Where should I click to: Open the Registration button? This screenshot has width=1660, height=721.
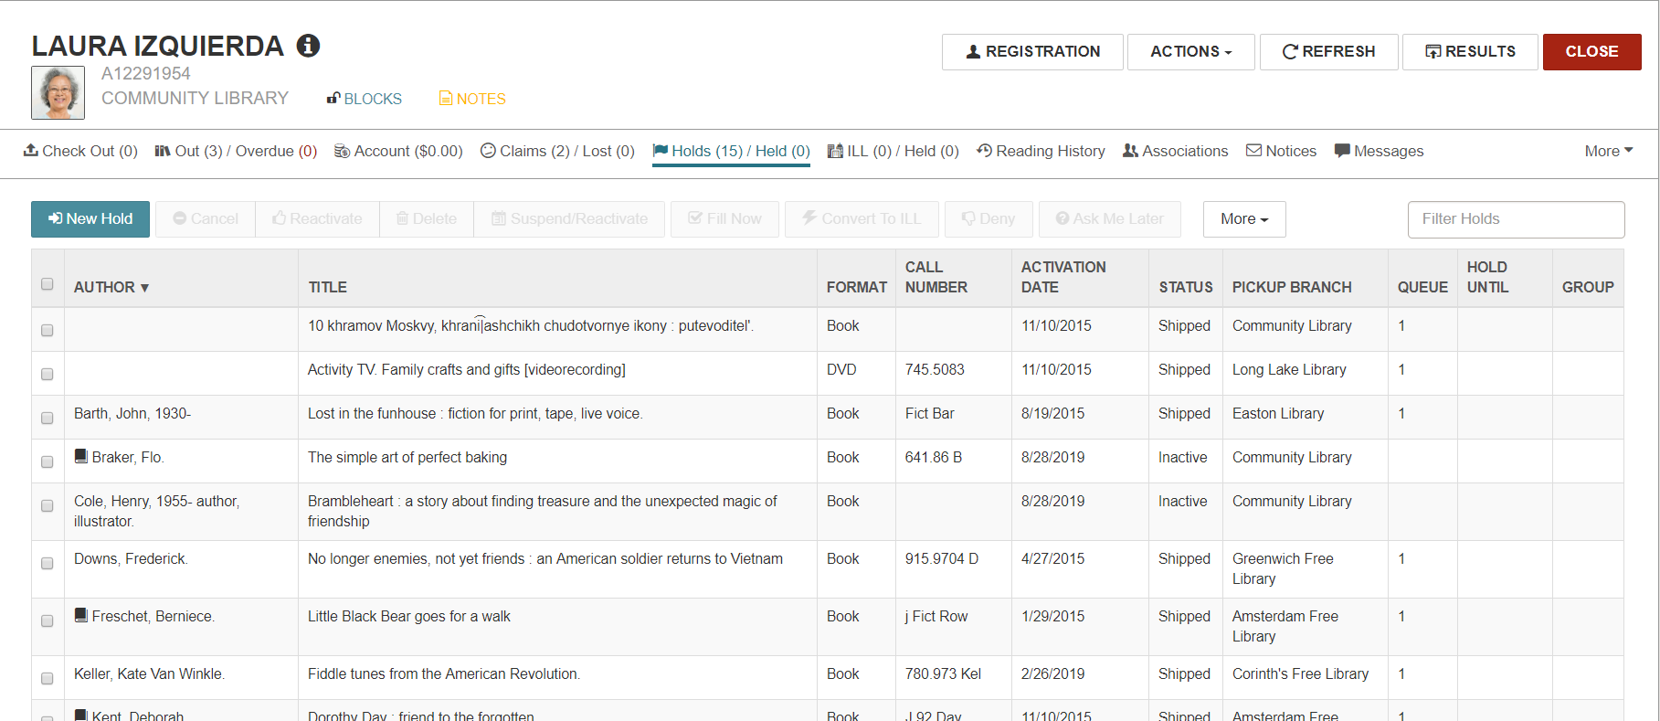1032,52
